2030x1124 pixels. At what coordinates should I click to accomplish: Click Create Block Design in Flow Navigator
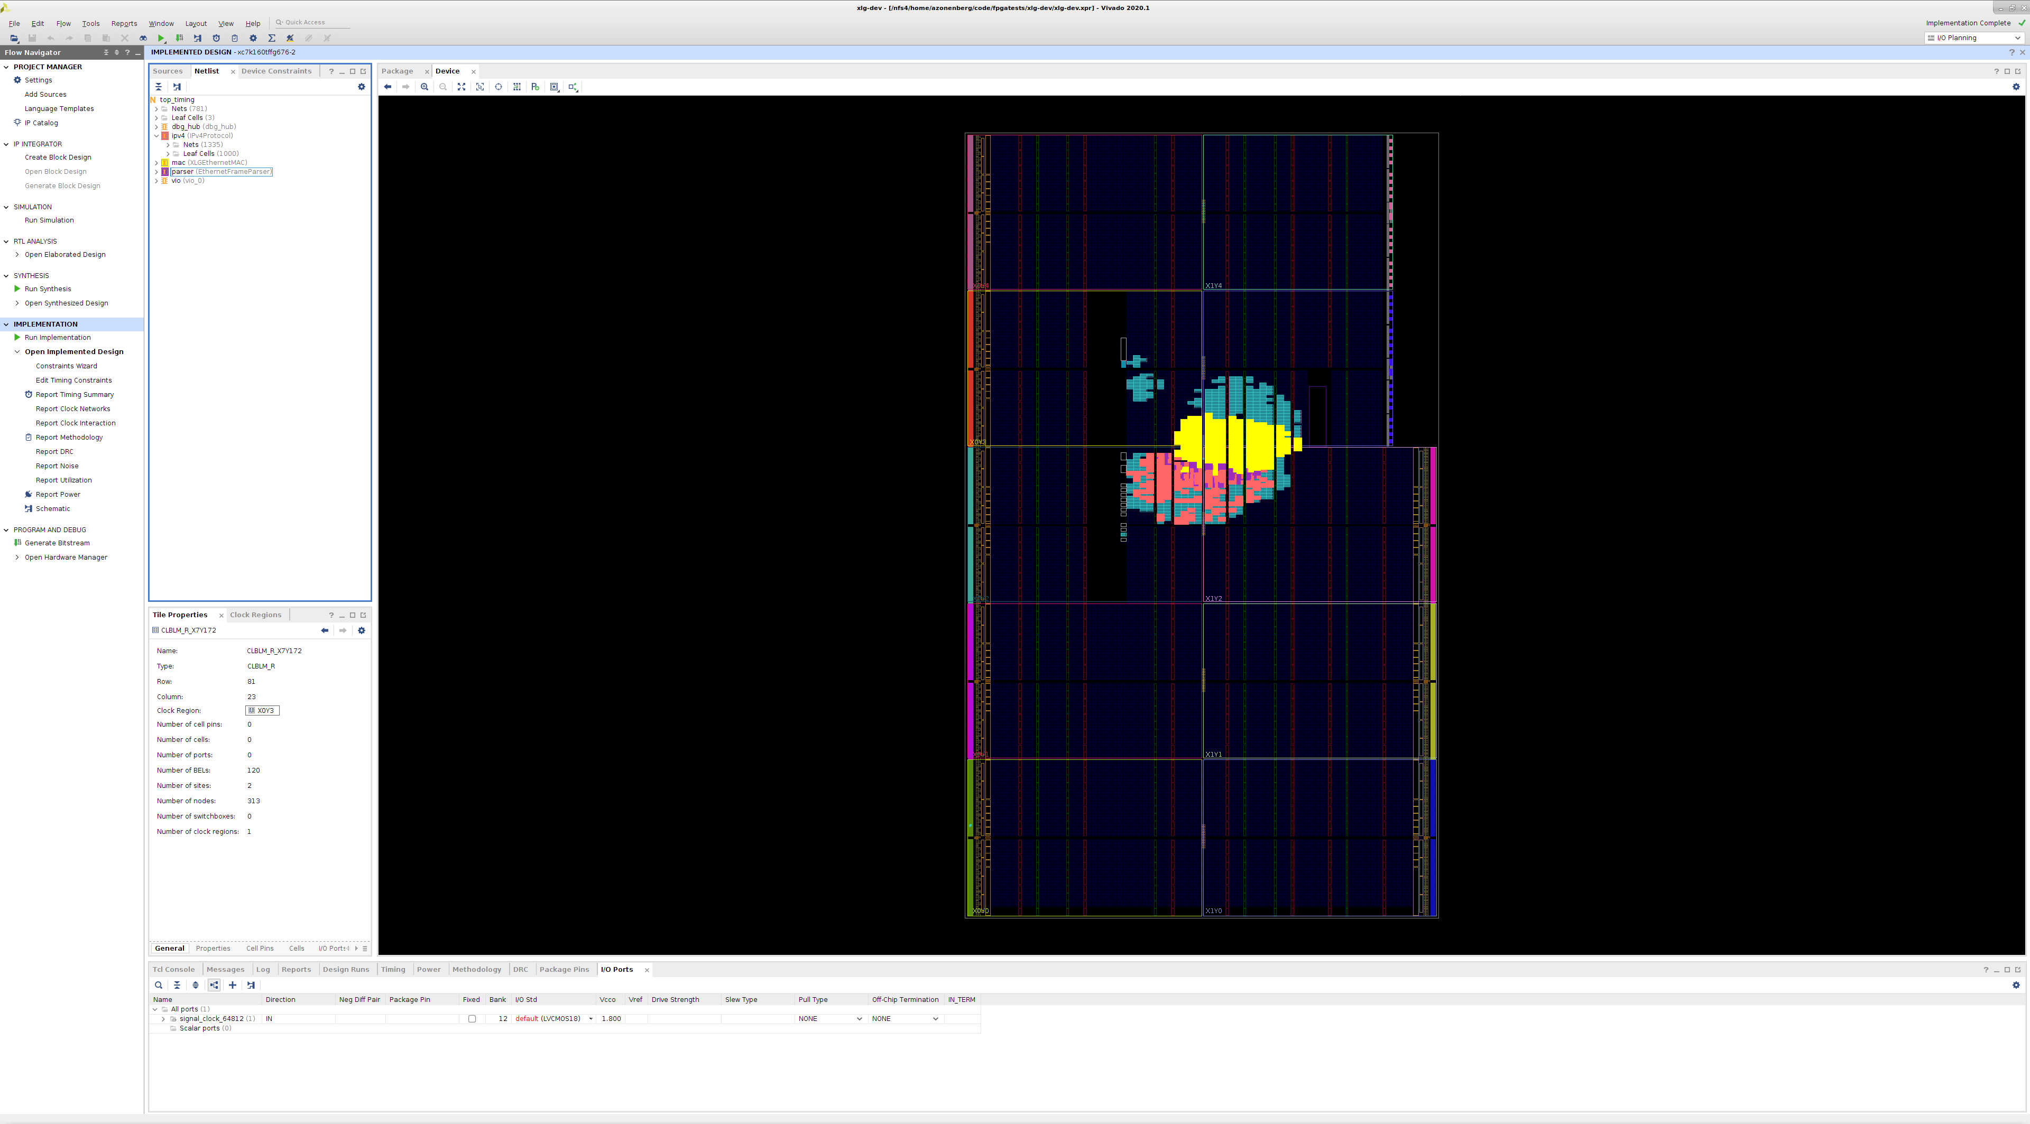[58, 157]
